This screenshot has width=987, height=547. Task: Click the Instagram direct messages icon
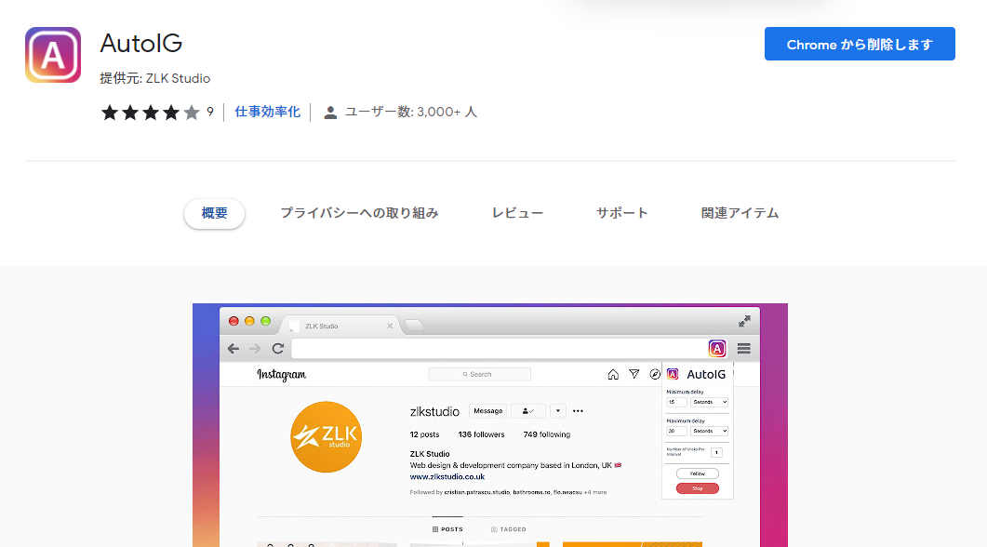(634, 374)
